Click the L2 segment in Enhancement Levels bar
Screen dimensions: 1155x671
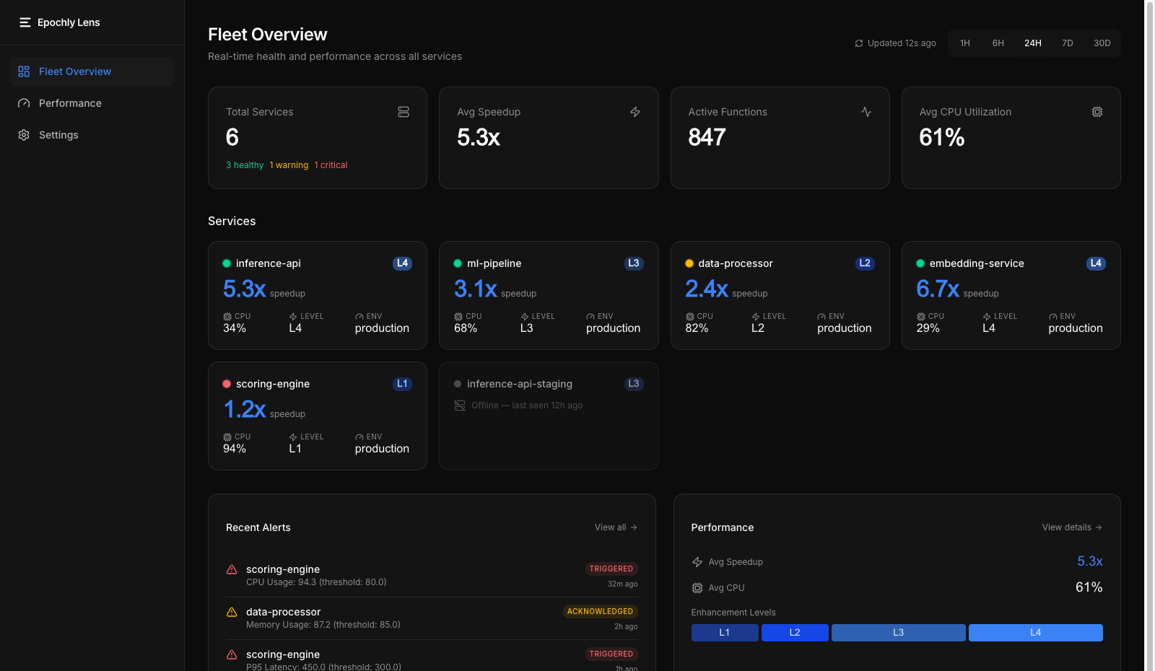pyautogui.click(x=795, y=633)
